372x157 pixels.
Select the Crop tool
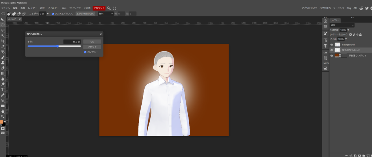pyautogui.click(x=3, y=41)
